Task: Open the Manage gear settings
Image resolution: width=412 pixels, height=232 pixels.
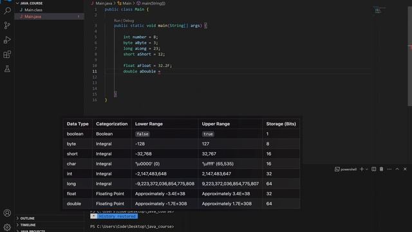Action: pyautogui.click(x=7, y=227)
